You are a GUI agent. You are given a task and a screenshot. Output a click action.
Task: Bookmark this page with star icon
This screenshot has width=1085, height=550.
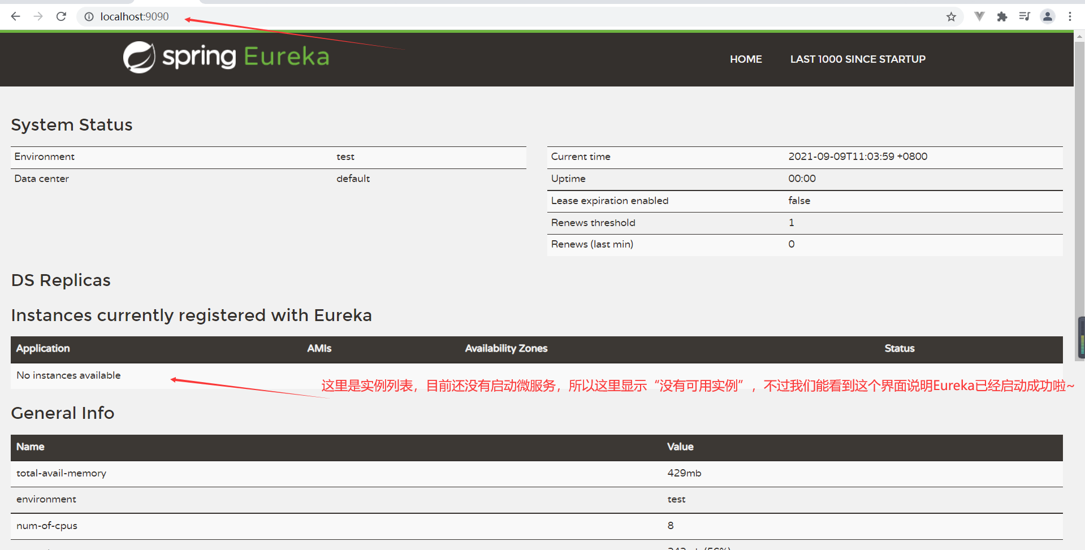[951, 17]
